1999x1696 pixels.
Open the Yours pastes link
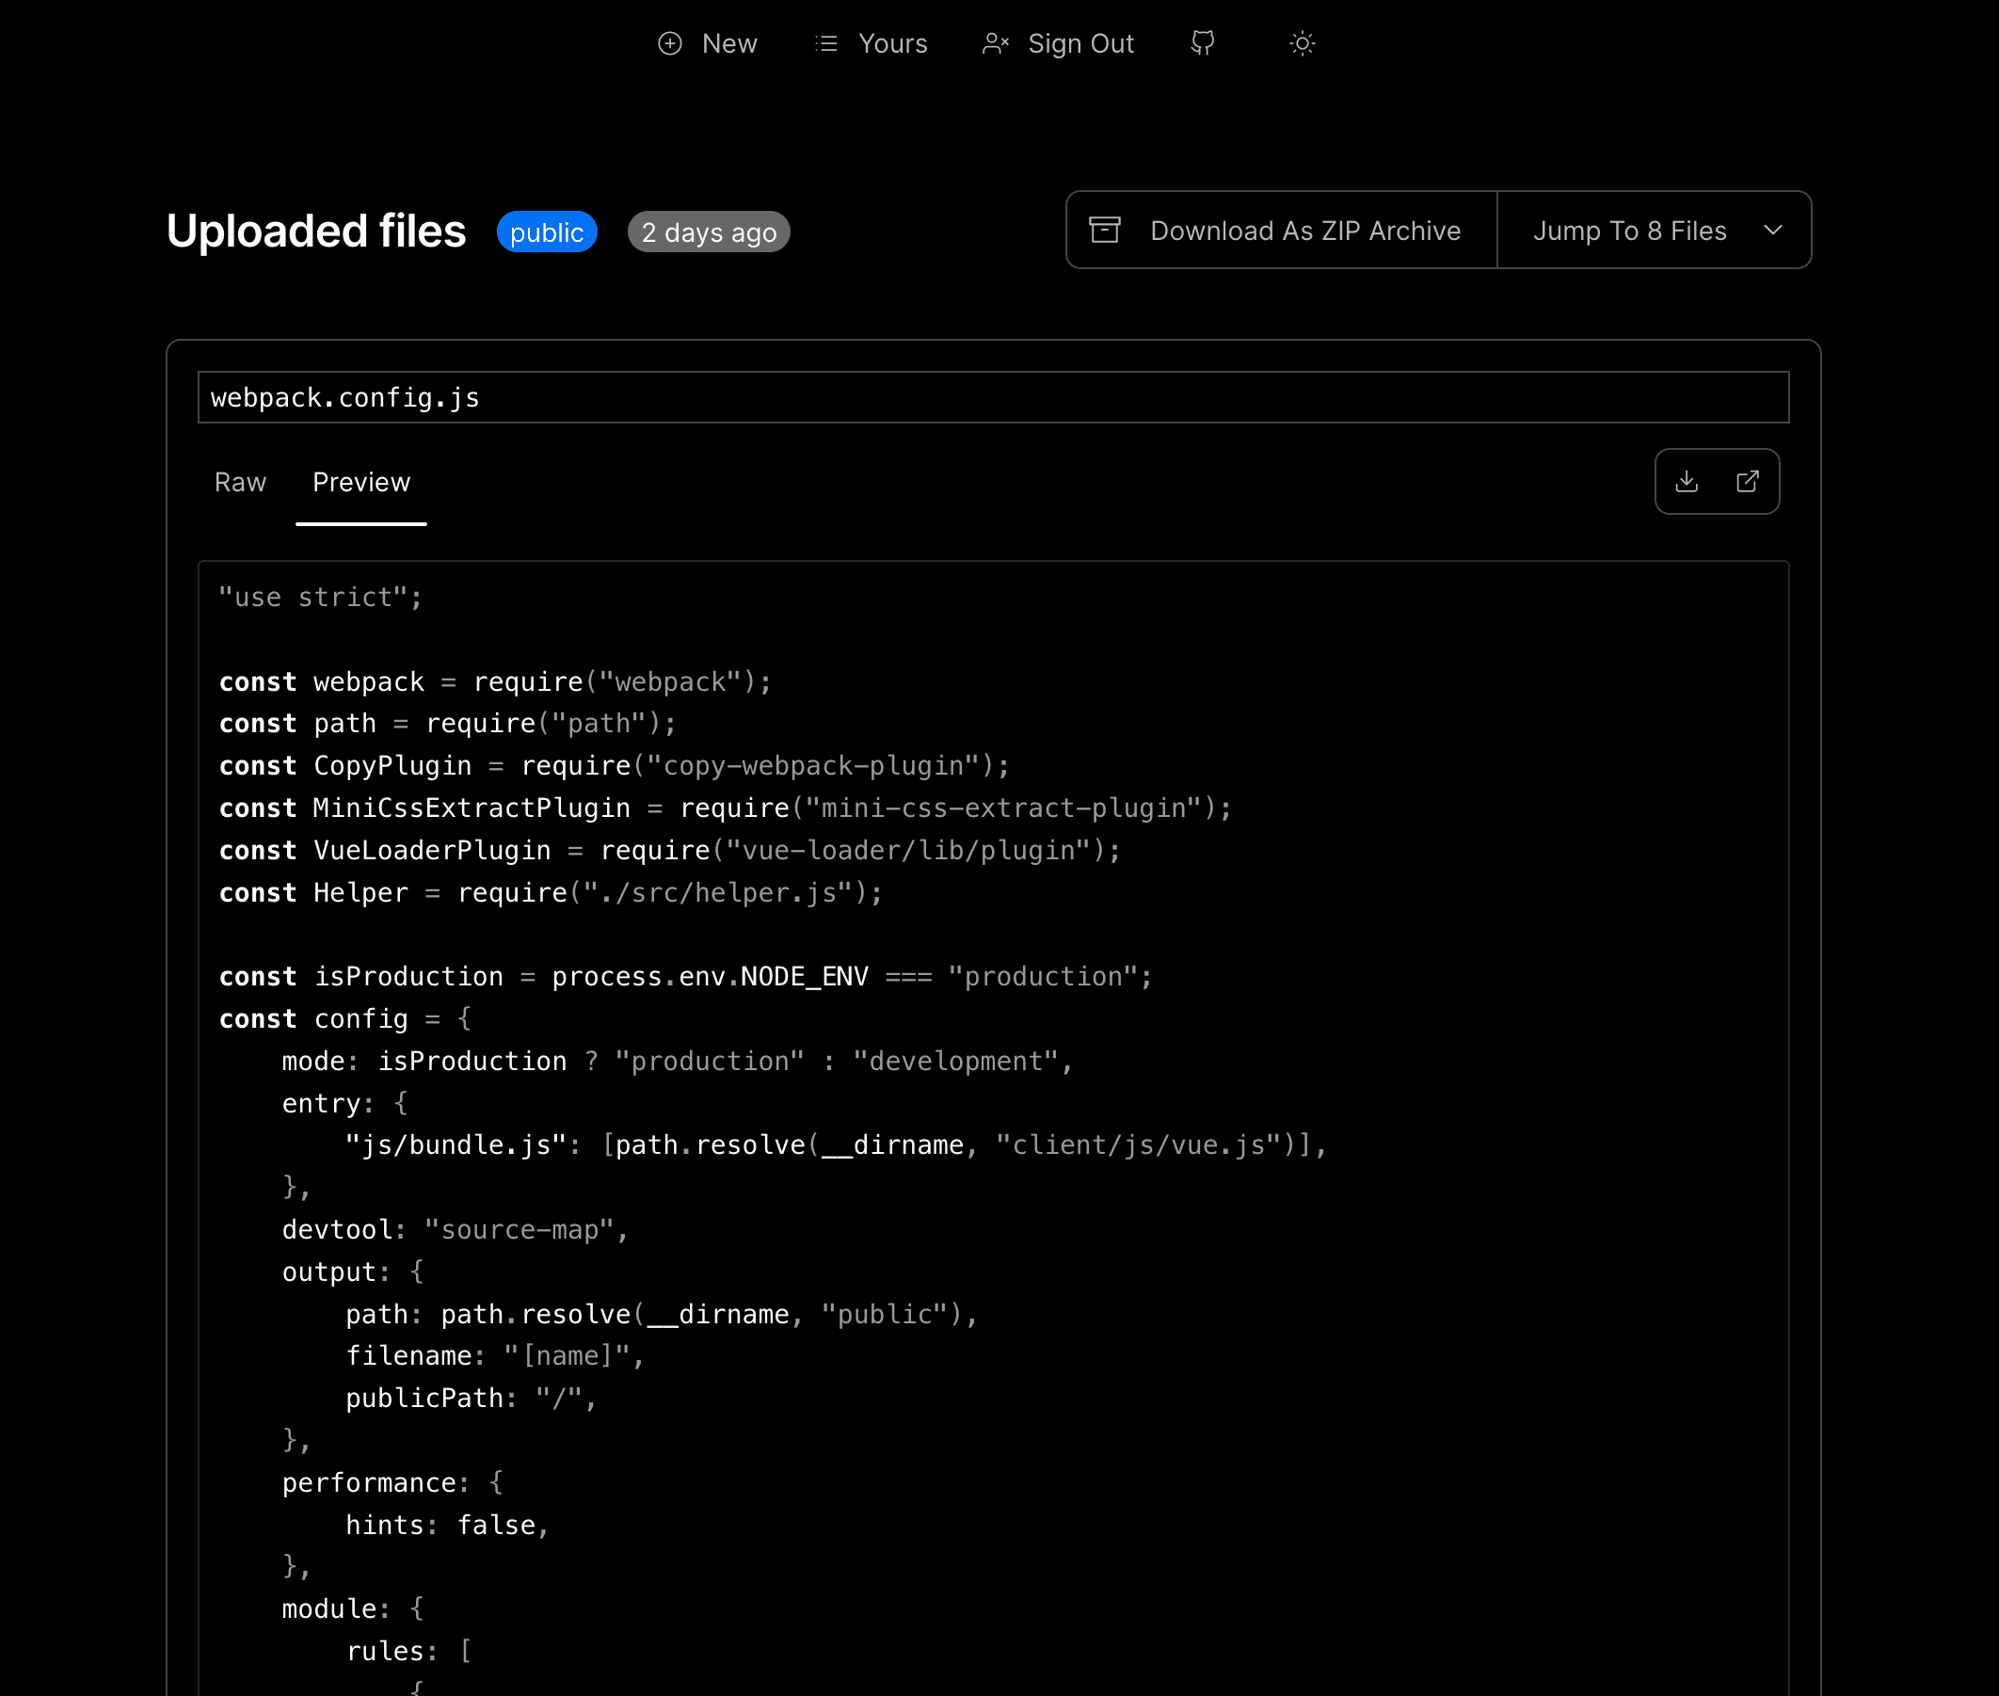point(892,43)
